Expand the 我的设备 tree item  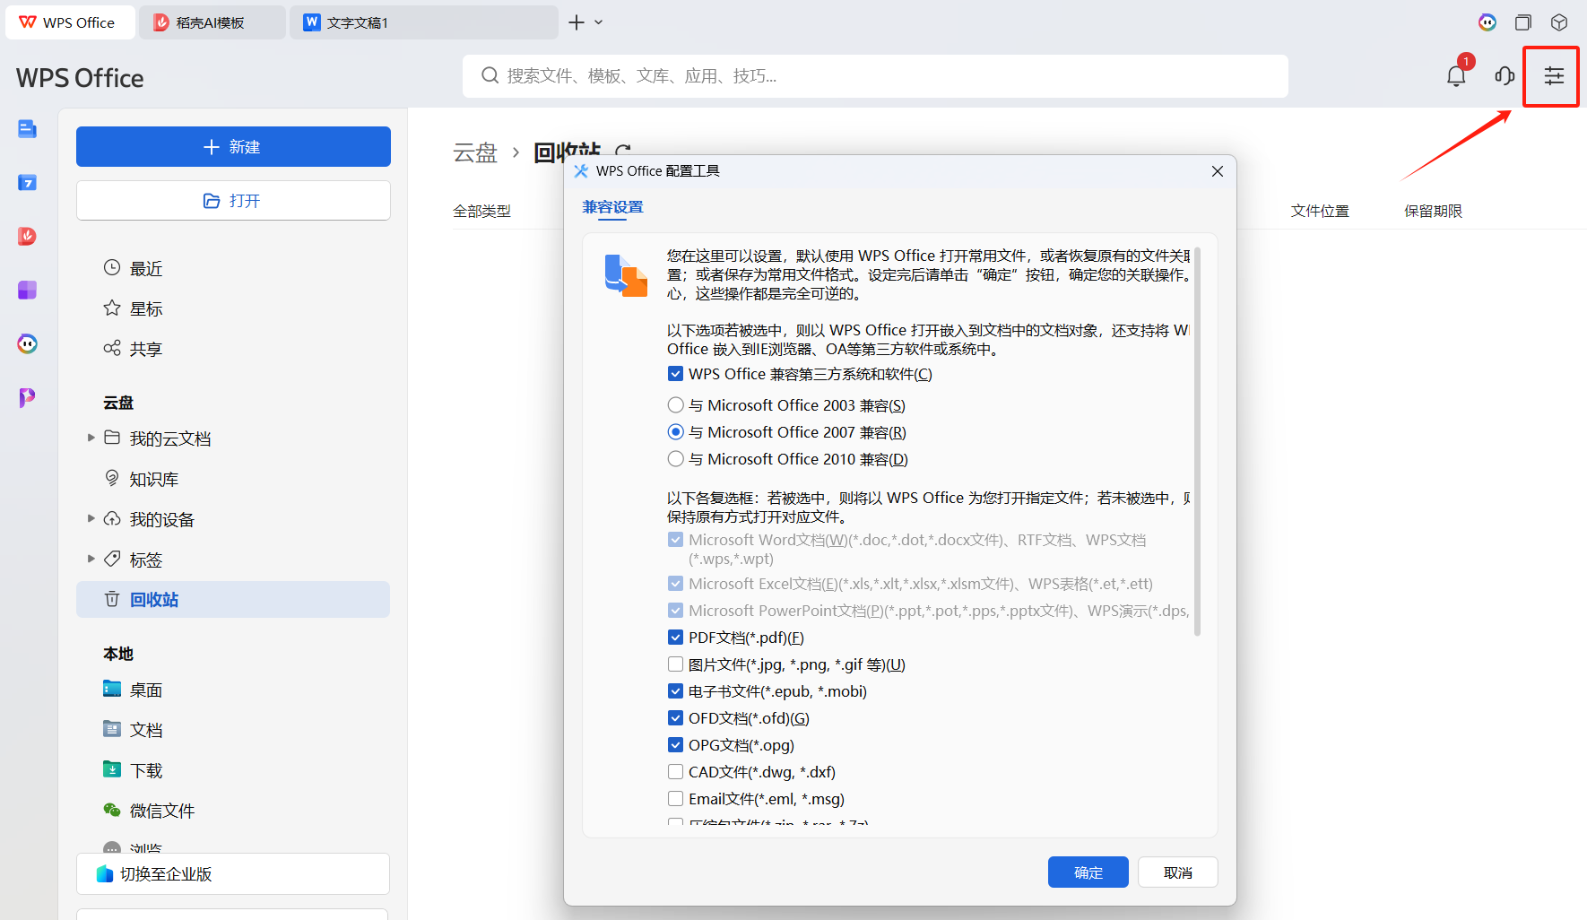click(x=91, y=518)
